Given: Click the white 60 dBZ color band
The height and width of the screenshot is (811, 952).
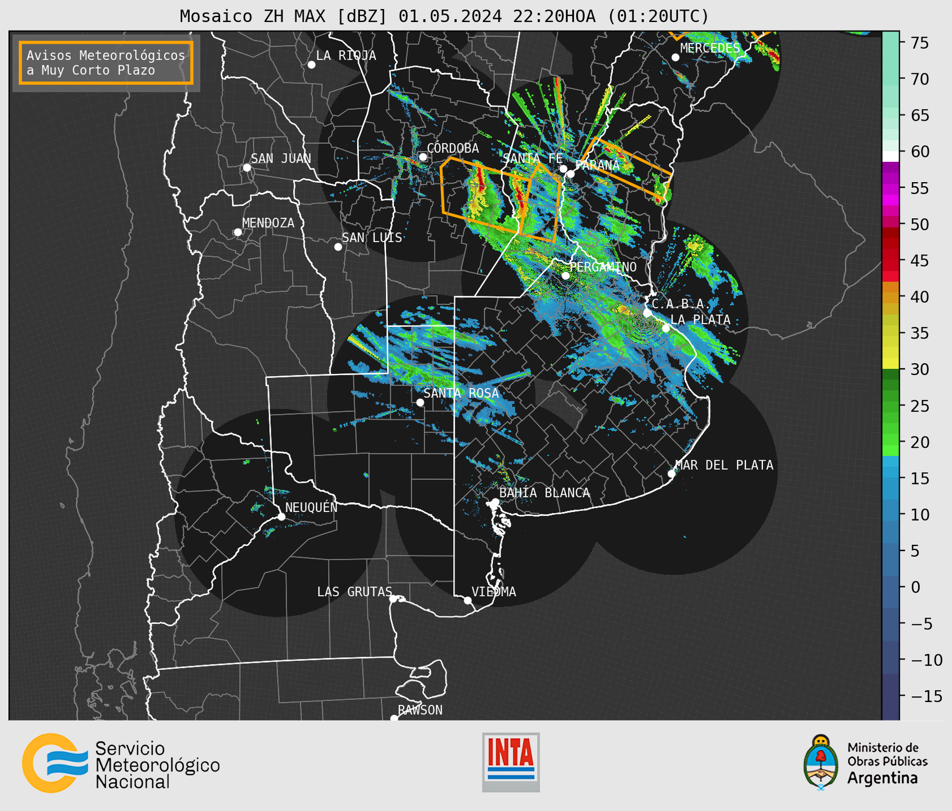Looking at the screenshot, I should [x=890, y=156].
